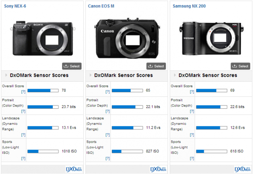The height and width of the screenshot is (174, 253).
Task: Click the [?] help icon for Sony Sports Low-Light ISO
Action: point(23,158)
